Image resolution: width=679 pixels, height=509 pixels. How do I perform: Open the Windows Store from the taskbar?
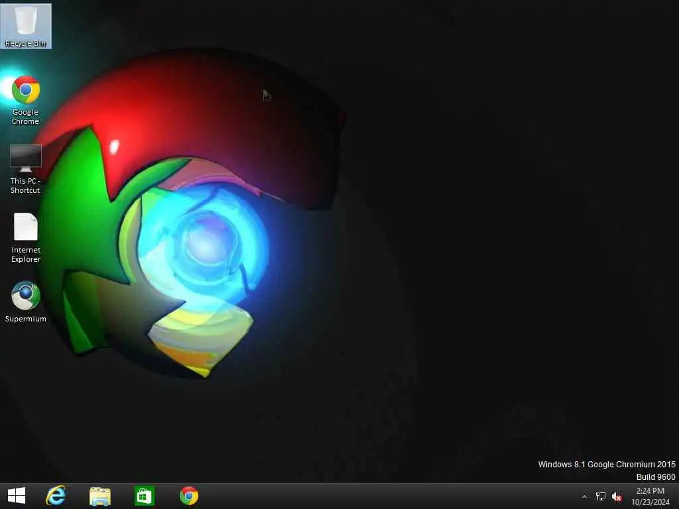pos(145,496)
